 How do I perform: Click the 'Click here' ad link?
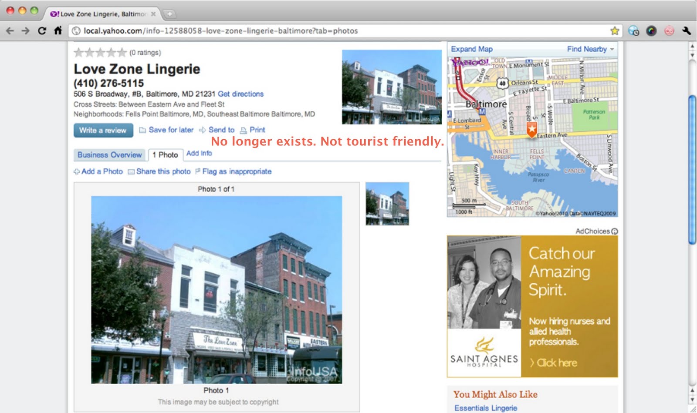point(554,363)
